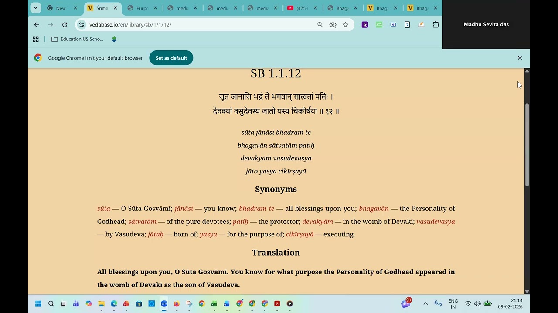Switch to the Purpo... tab
Screen dimensions: 558x313
point(143,8)
